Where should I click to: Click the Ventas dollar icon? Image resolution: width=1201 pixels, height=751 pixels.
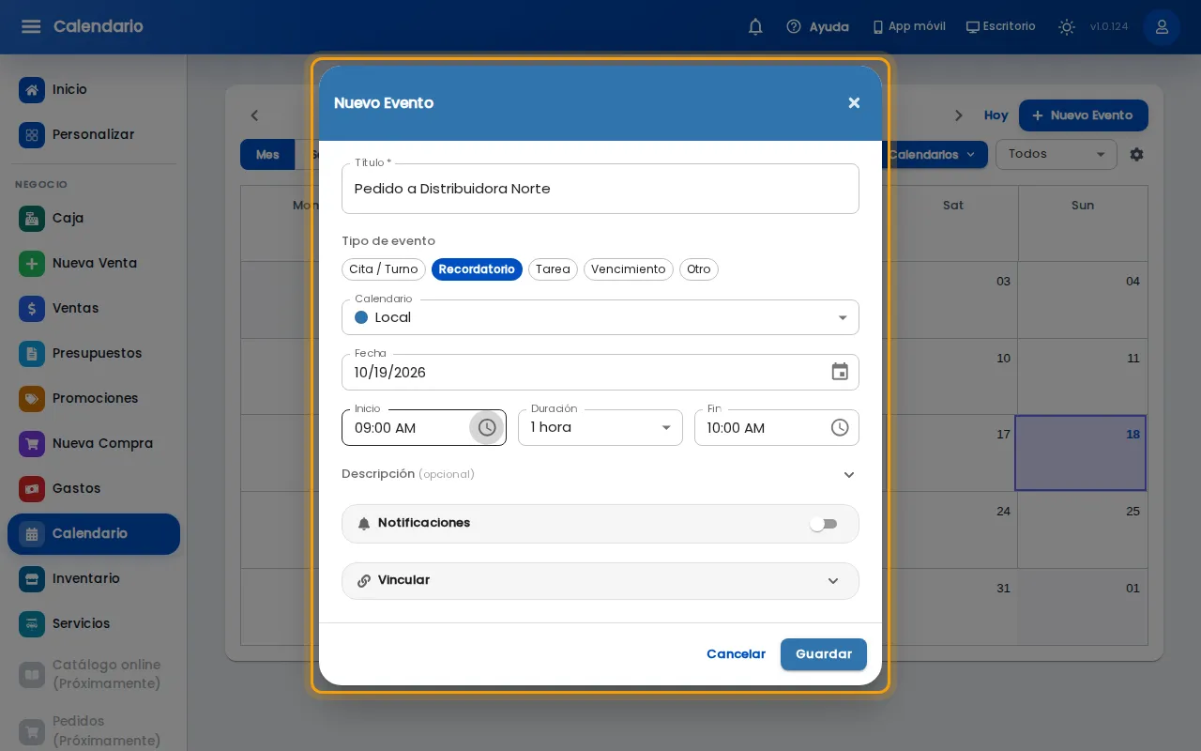pyautogui.click(x=32, y=308)
